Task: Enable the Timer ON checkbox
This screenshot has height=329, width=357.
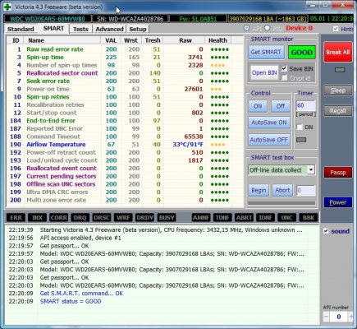Action: (300, 127)
